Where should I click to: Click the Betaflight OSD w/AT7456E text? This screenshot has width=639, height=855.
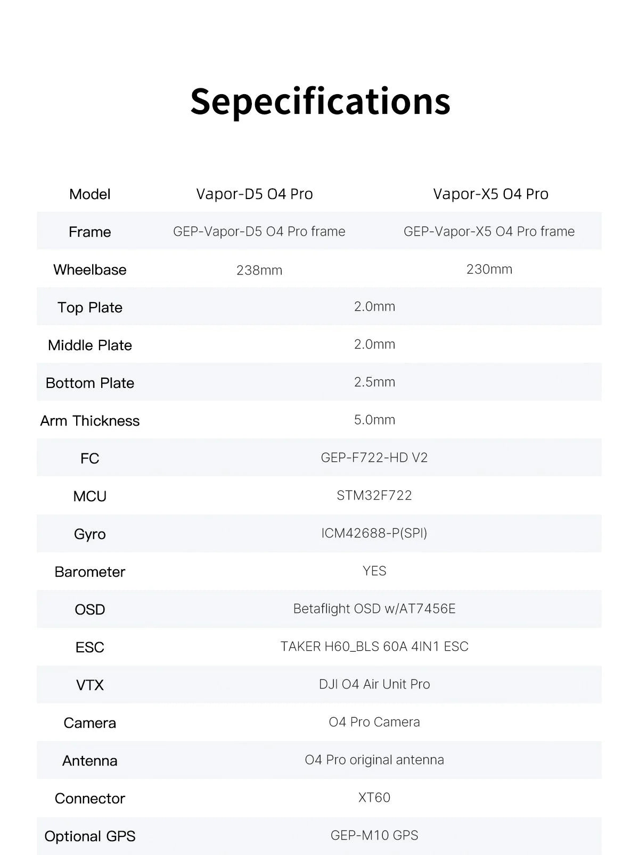click(x=374, y=609)
